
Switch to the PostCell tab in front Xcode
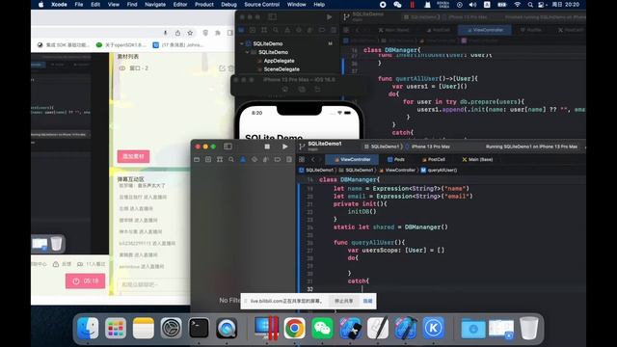click(x=433, y=159)
